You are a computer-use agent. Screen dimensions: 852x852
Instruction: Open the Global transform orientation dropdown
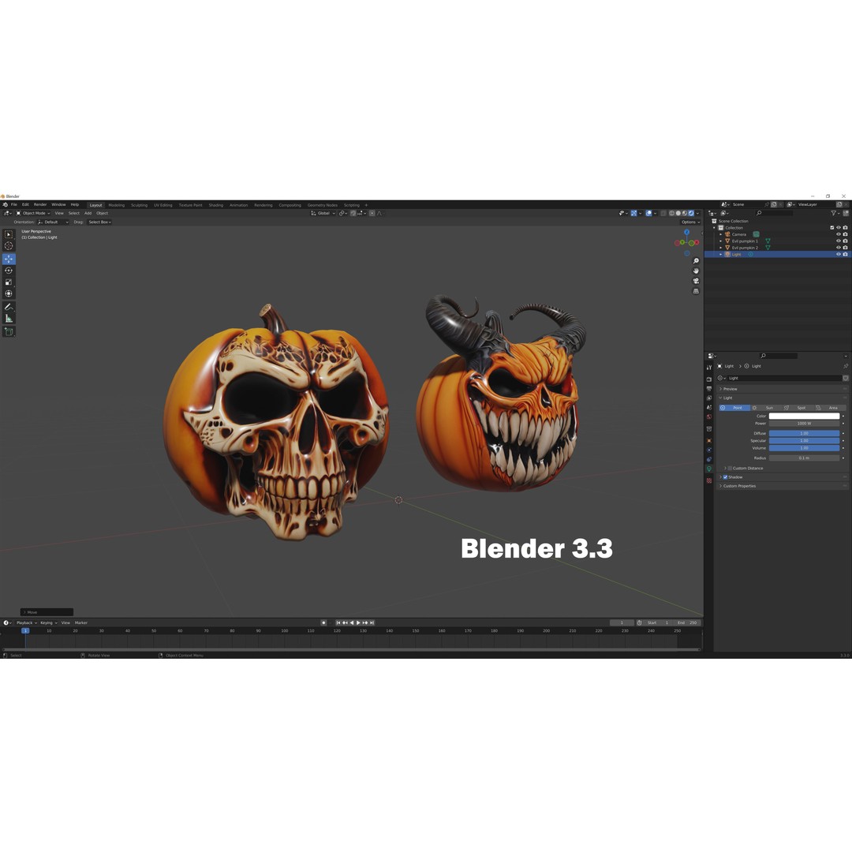323,213
